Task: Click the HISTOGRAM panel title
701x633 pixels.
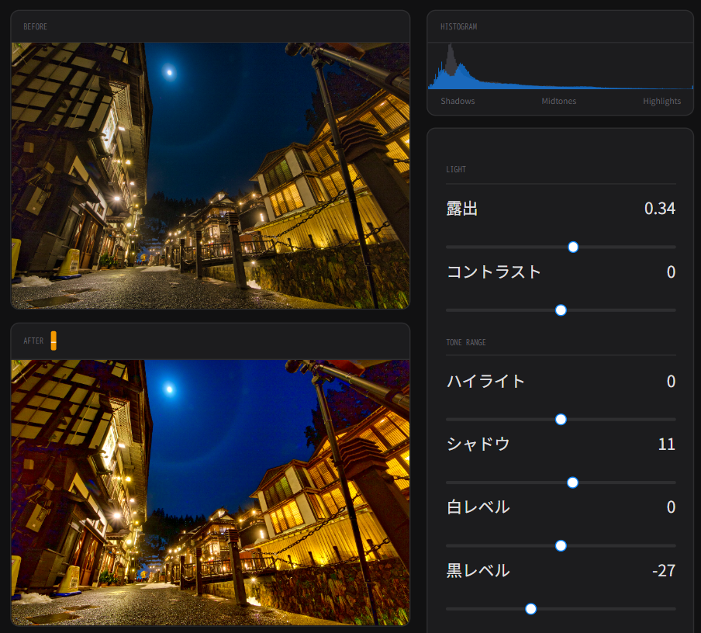Action: click(x=458, y=26)
